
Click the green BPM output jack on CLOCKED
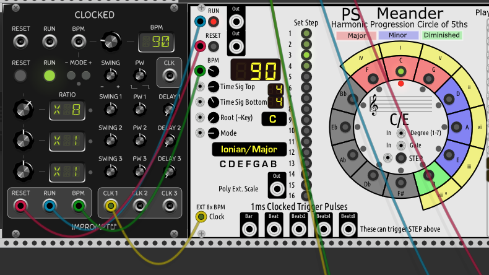coord(78,206)
